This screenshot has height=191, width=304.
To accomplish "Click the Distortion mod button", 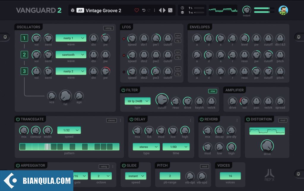I will coord(283,120).
